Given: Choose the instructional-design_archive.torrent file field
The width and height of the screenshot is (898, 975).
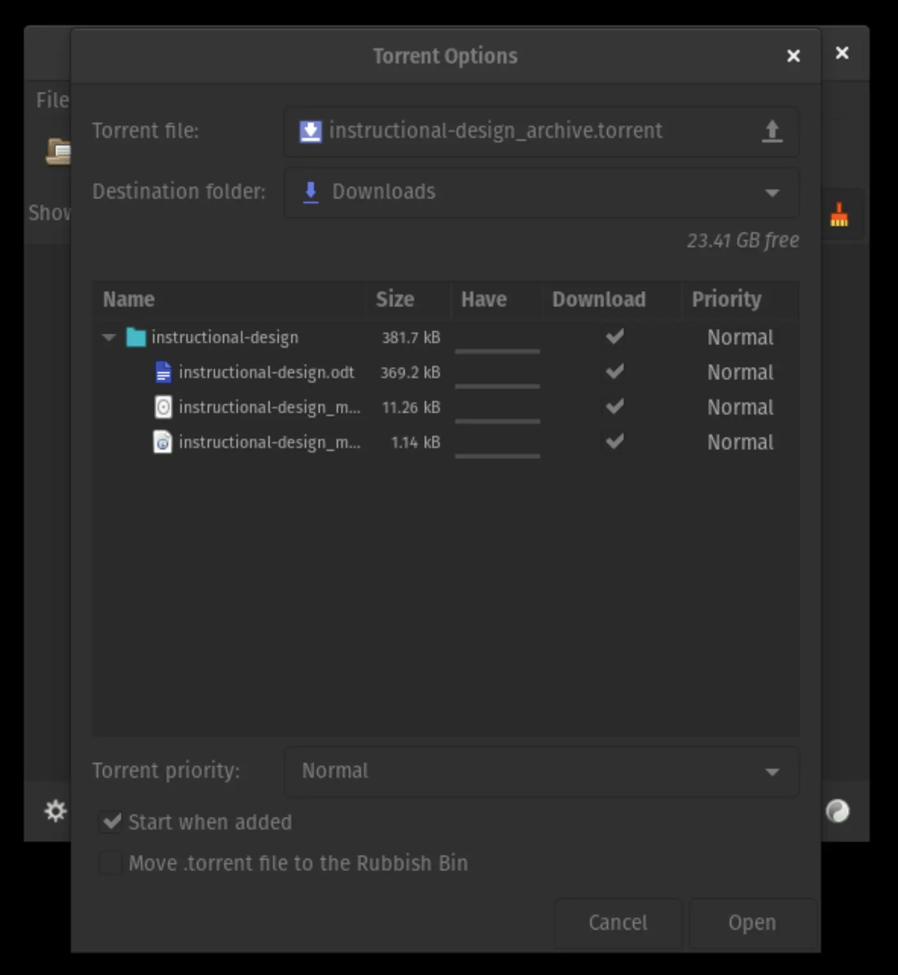Looking at the screenshot, I should [x=541, y=132].
